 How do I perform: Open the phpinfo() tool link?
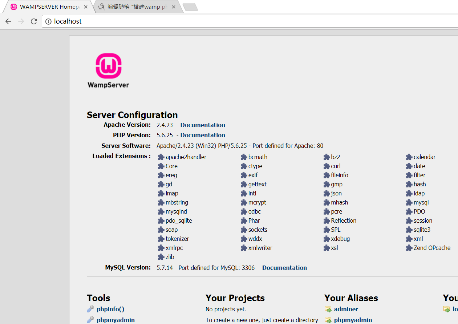pyautogui.click(x=110, y=309)
